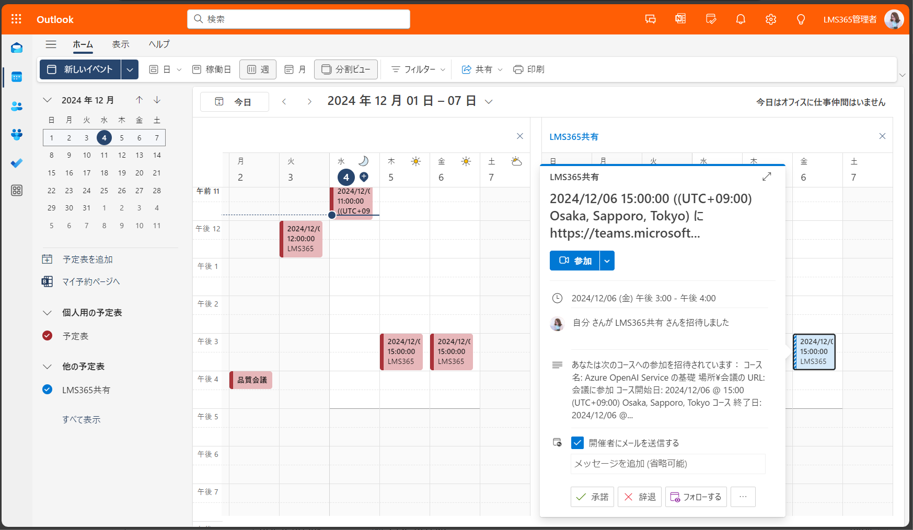This screenshot has width=913, height=530.
Task: Open Mail from the left rail
Action: point(17,48)
